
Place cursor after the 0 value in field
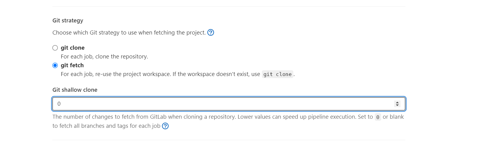(x=61, y=104)
